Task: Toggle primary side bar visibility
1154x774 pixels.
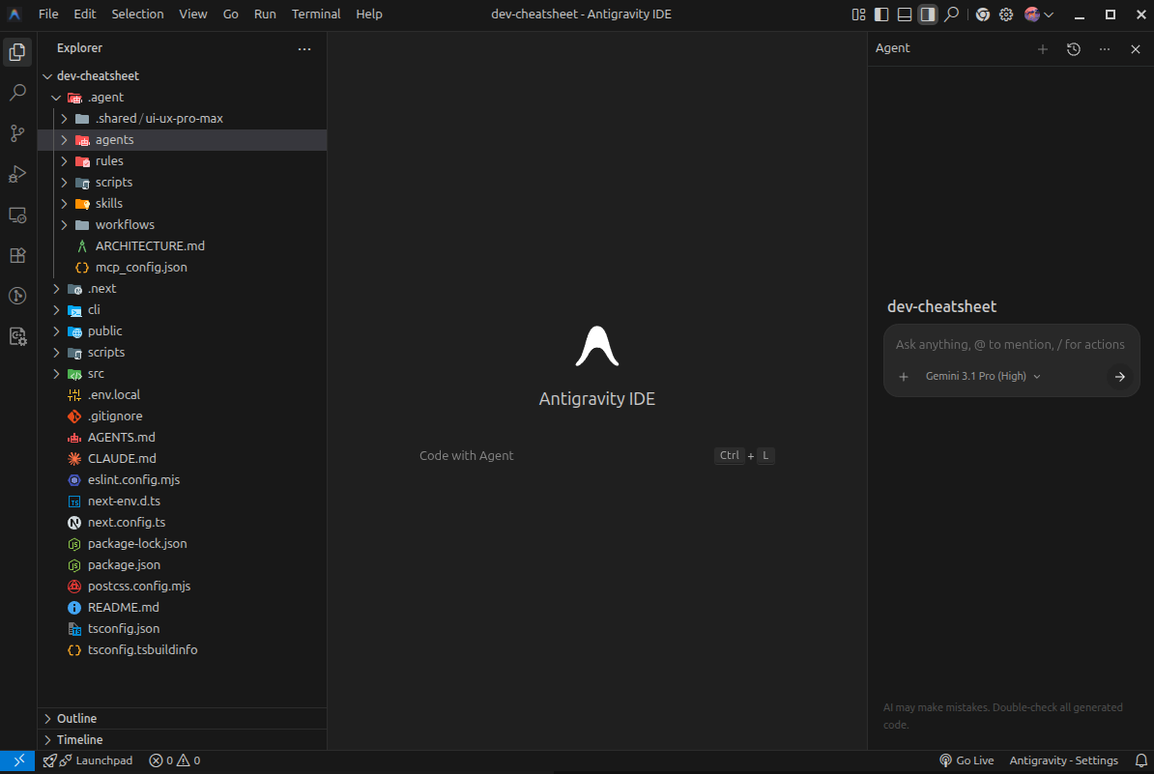Action: tap(880, 14)
